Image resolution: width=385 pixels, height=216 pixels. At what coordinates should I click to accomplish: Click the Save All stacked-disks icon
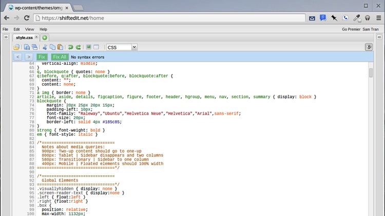point(34,47)
